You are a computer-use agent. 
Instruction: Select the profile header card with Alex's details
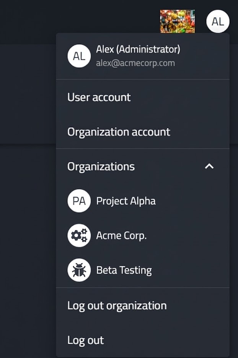click(x=143, y=56)
